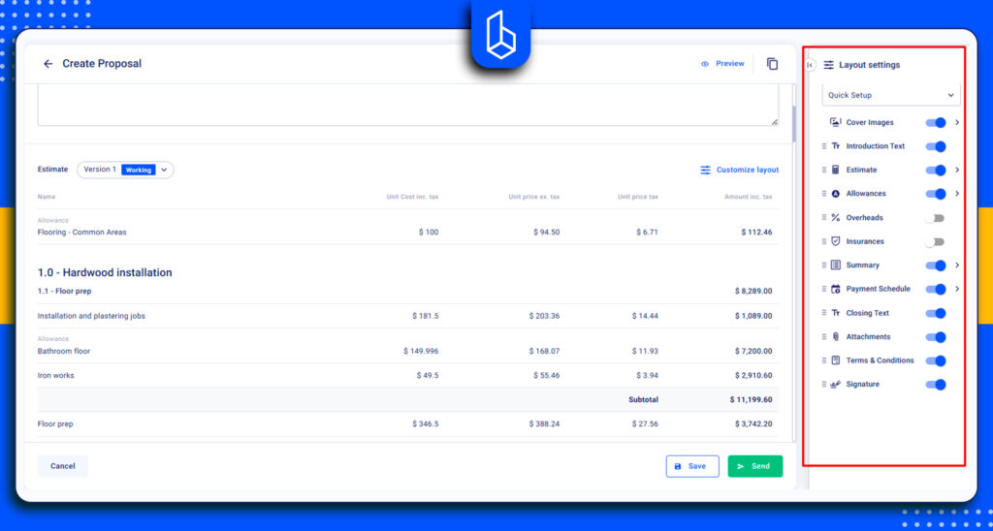Screen dimensions: 993x531
Task: Click the 1.0 - Hardwood installation heading
Action: coord(105,273)
